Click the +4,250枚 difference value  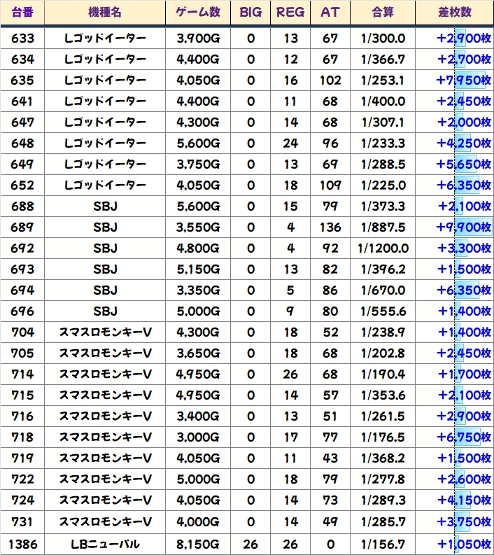point(464,143)
